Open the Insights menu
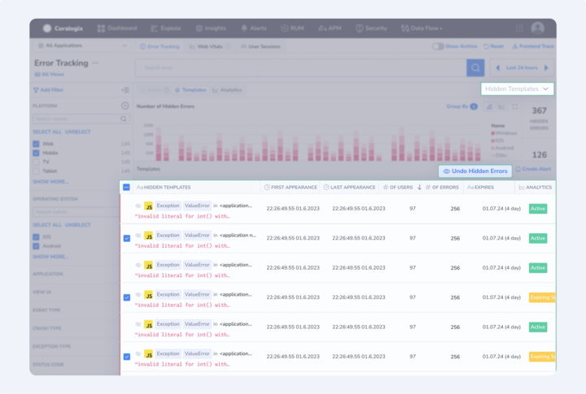This screenshot has height=394, width=586. click(211, 28)
